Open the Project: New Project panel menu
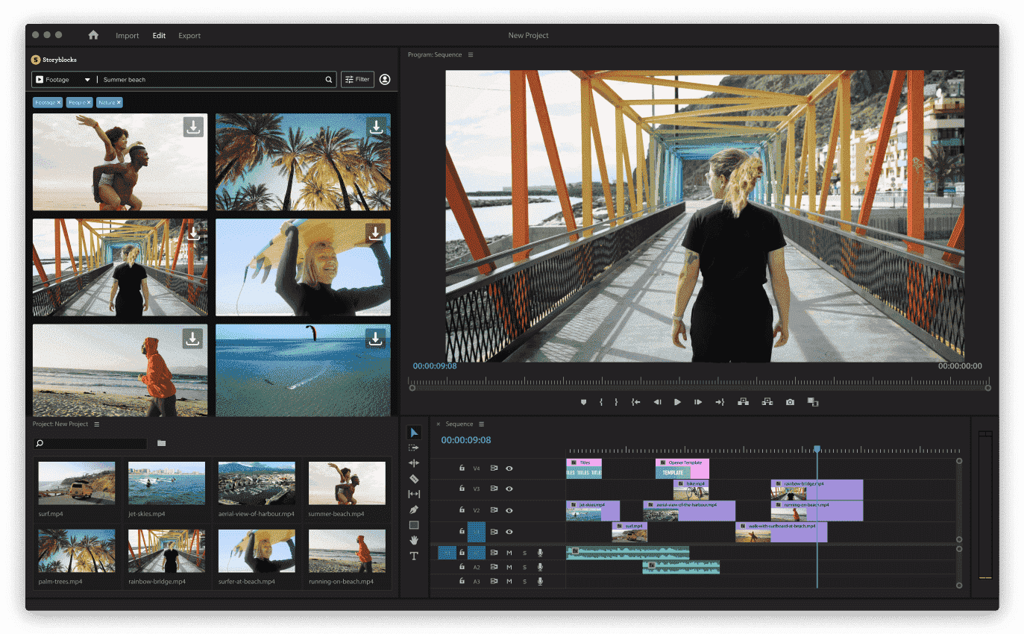This screenshot has height=634, width=1024. [97, 423]
